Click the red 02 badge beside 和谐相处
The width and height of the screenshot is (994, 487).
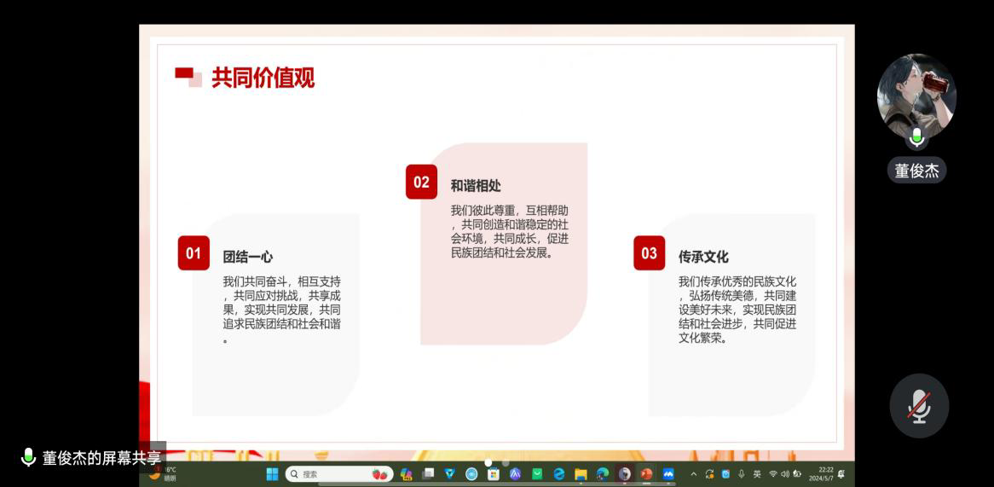tap(421, 182)
